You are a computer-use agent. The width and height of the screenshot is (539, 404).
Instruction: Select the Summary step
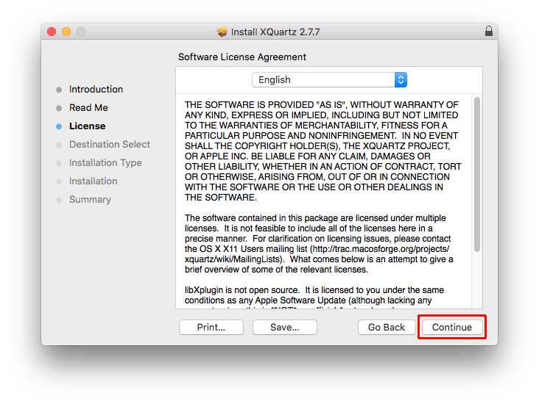pyautogui.click(x=90, y=200)
